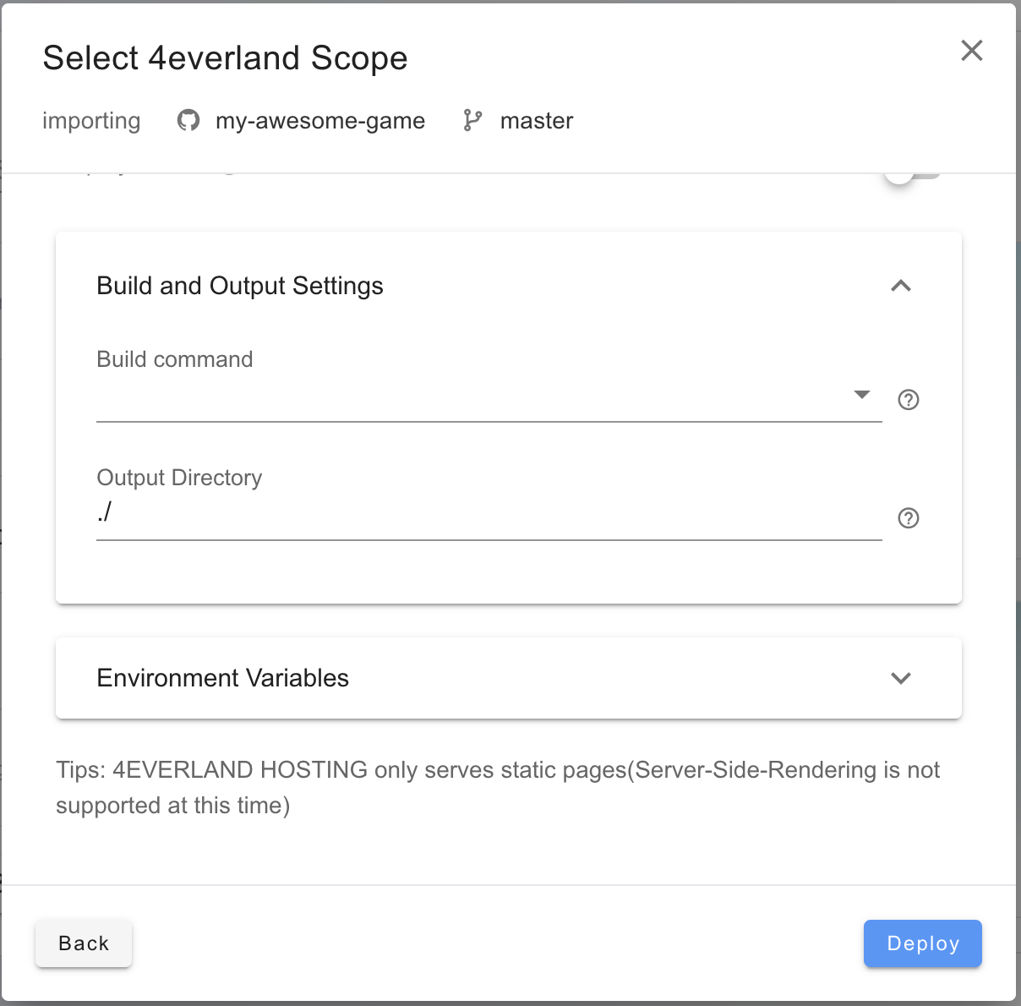Close the Select 4everland Scope dialog
Screen dimensions: 1021x1006
(x=971, y=51)
